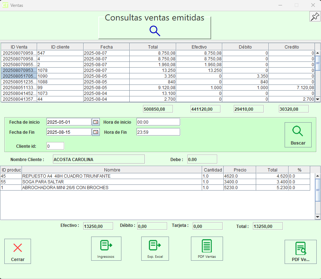Open the Fecha de inicio calendar picker
Image resolution: width=321 pixels, height=279 pixels.
pos(96,122)
